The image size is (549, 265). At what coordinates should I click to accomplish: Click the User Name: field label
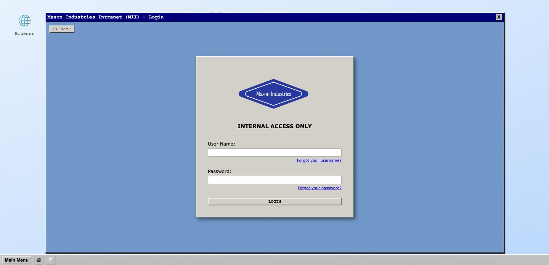point(221,144)
